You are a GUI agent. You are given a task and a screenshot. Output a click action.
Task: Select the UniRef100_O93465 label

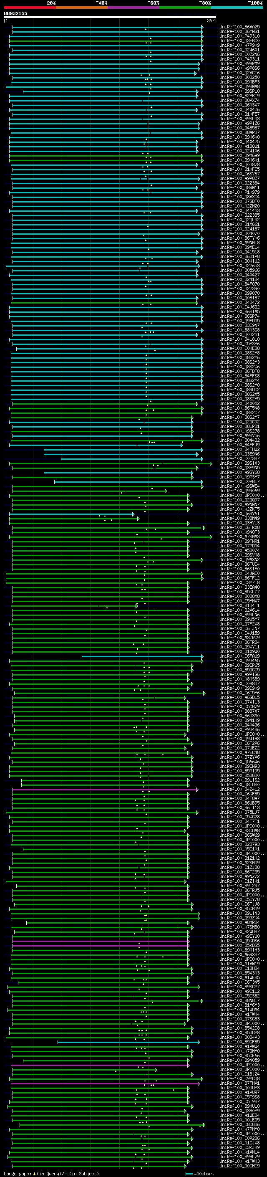pos(239,661)
